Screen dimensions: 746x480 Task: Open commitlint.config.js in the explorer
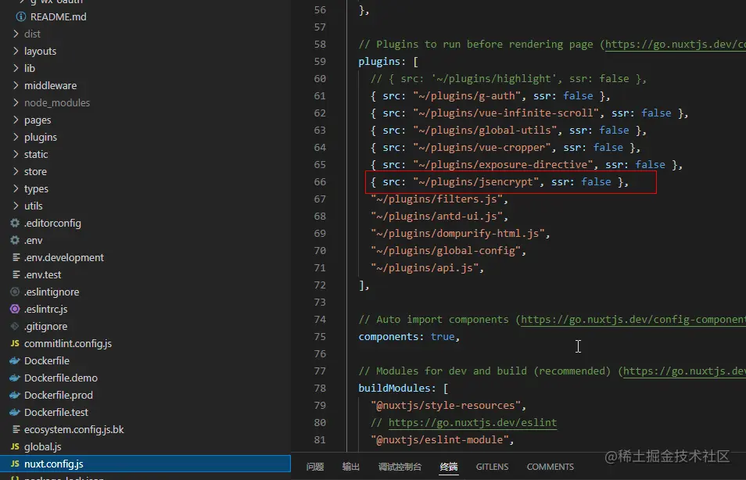[x=68, y=343]
